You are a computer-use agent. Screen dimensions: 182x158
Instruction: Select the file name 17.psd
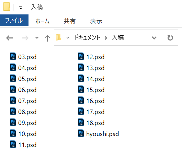[95, 112]
